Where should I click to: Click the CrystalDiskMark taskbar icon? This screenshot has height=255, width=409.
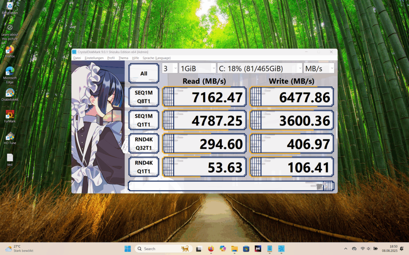281,249
